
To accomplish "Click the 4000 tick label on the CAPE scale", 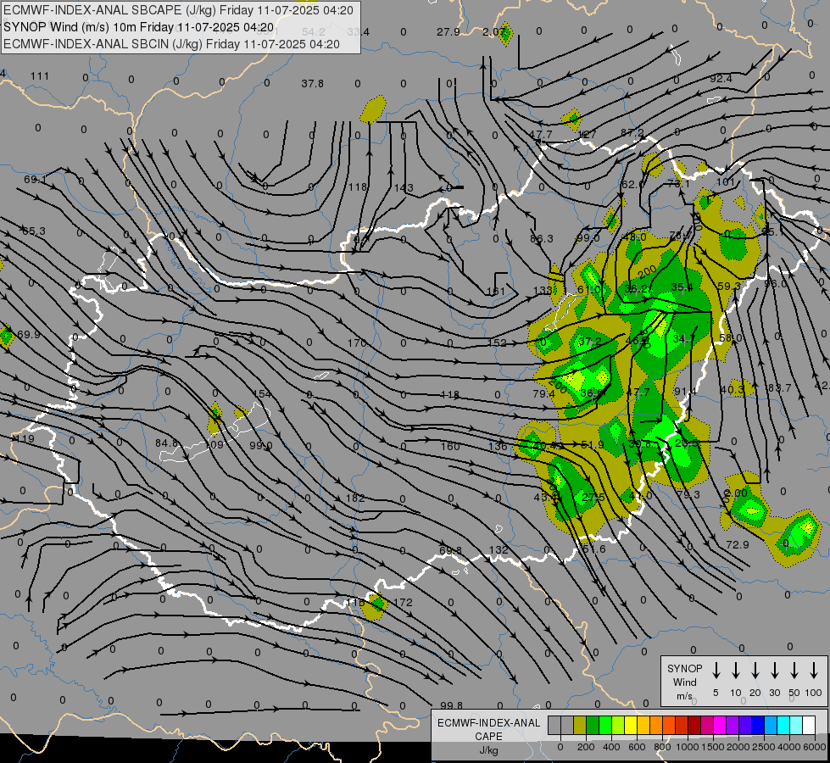I will point(789,747).
